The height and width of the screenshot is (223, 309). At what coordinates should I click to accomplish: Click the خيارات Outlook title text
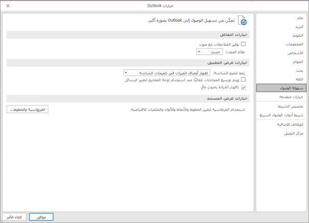pos(160,6)
